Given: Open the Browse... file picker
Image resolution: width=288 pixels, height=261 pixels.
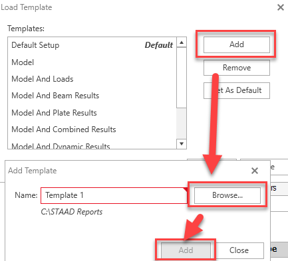Looking at the screenshot, I should point(227,195).
